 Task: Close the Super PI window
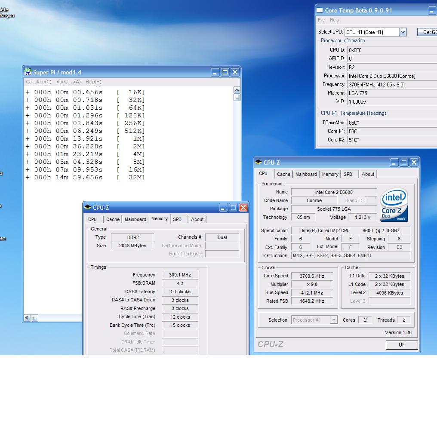pyautogui.click(x=235, y=72)
